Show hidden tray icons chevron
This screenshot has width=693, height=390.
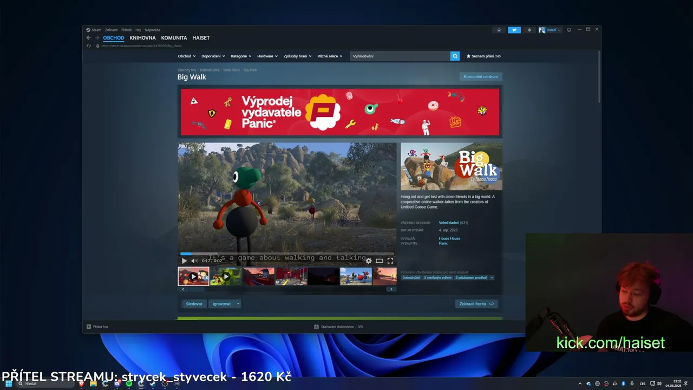[x=580, y=383]
